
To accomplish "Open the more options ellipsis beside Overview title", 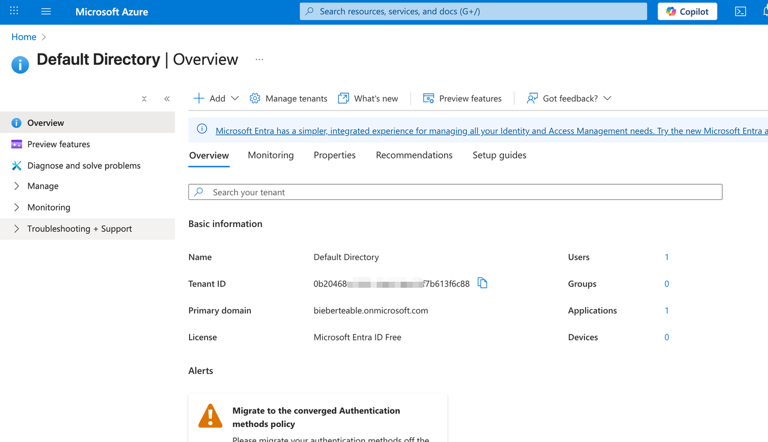I will [x=259, y=59].
